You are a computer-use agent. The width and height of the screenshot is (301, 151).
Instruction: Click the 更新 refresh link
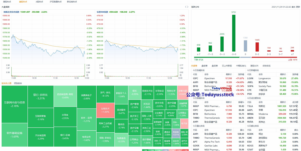tap(298, 7)
